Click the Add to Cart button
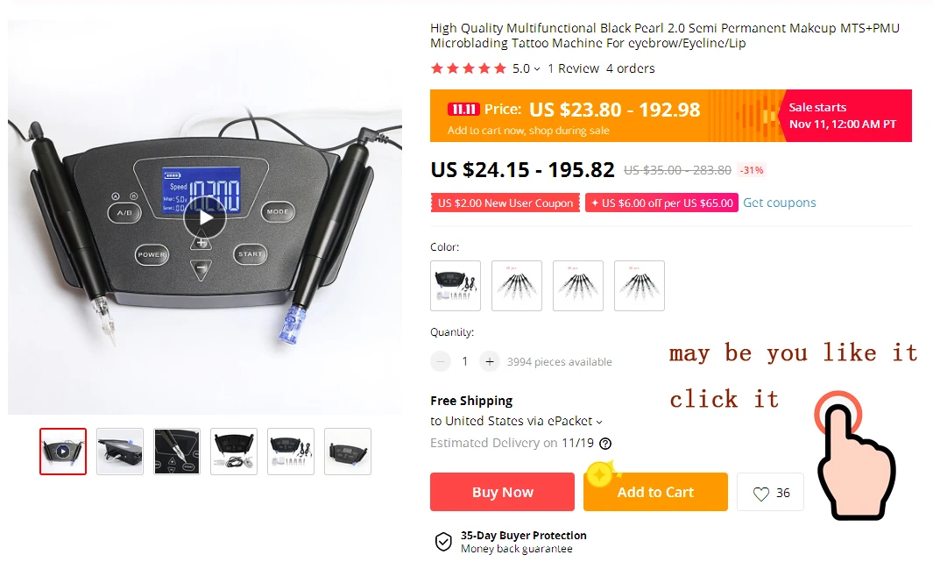Image resolution: width=933 pixels, height=562 pixels. pos(655,492)
